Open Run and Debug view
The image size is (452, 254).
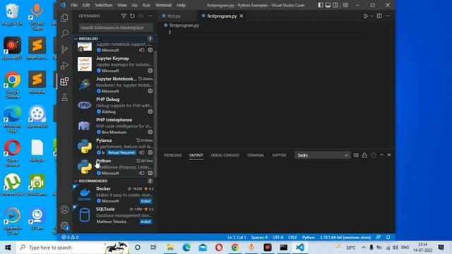coord(64,66)
